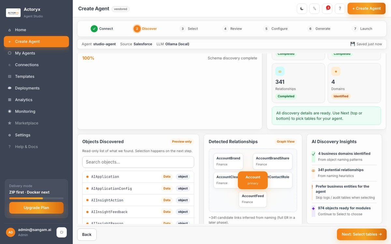
Task: Click the vendored tag
Action: click(121, 9)
